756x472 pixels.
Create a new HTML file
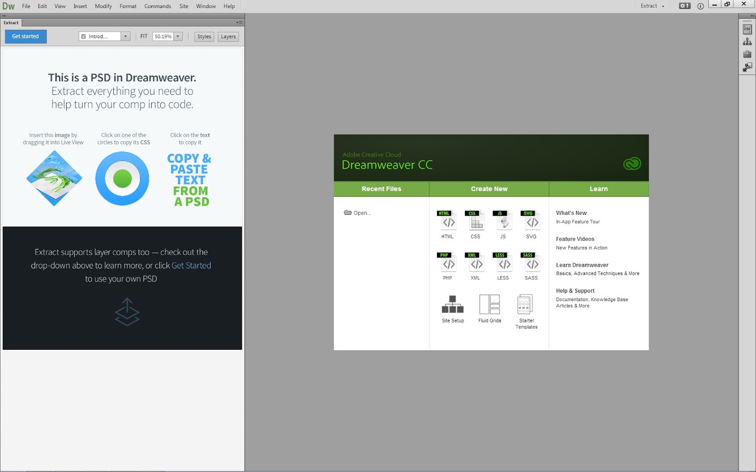(x=447, y=225)
